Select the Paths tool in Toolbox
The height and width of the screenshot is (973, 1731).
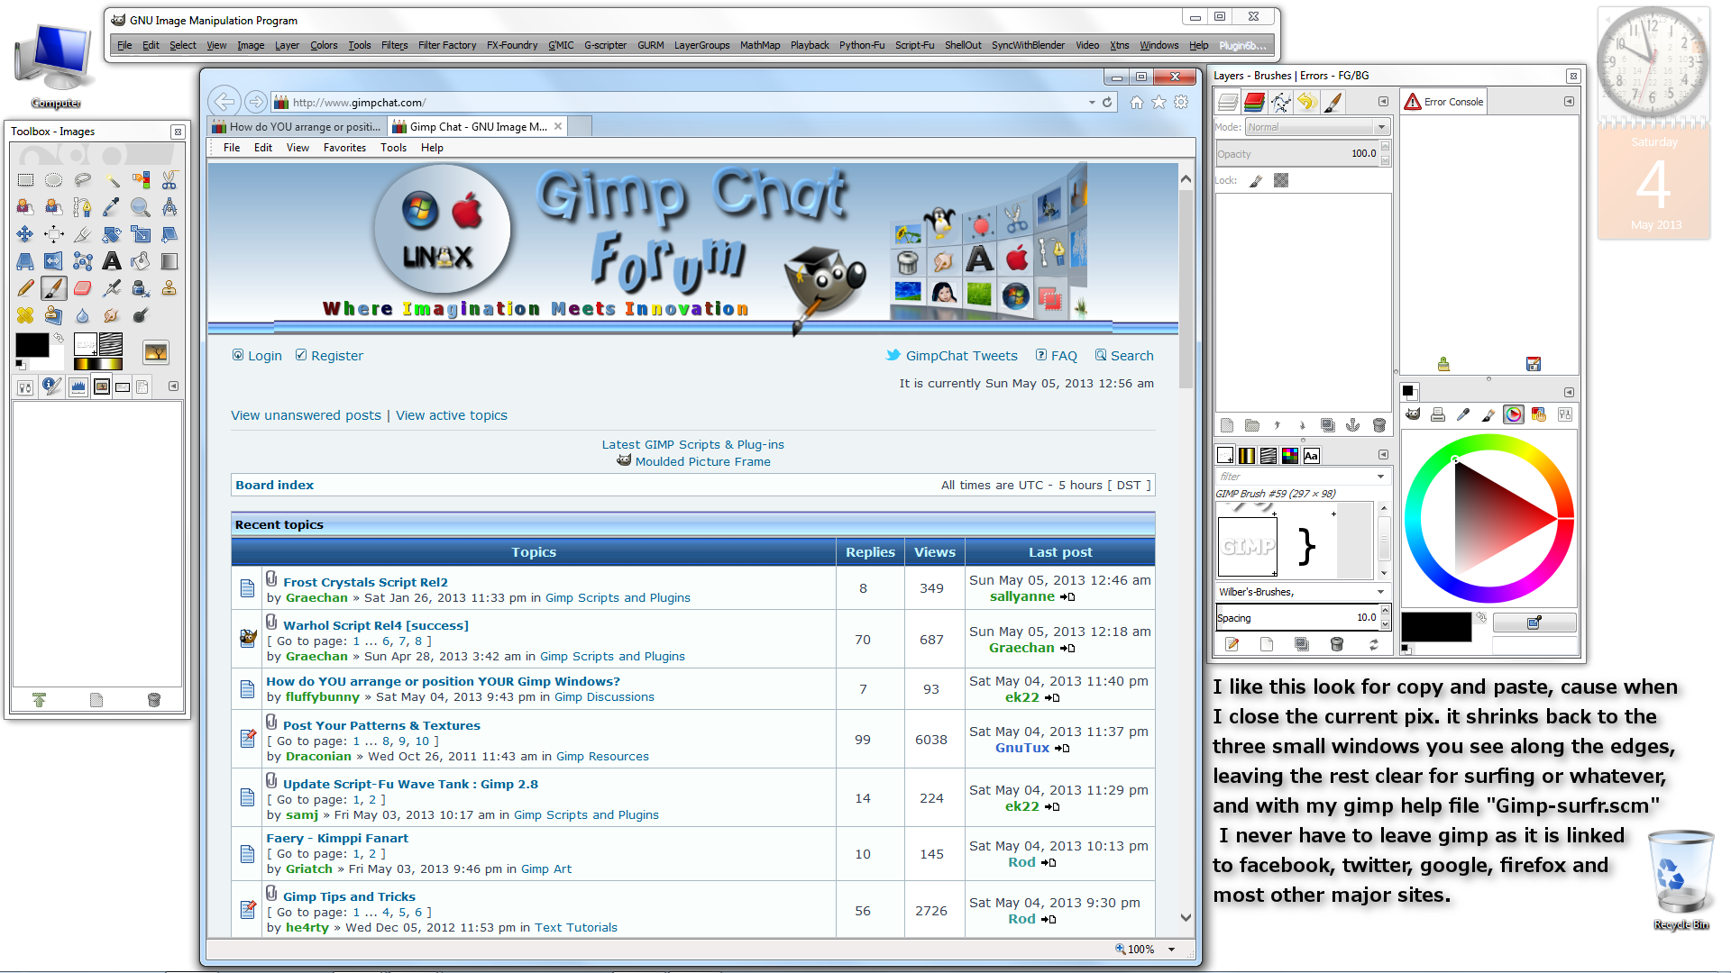[83, 207]
